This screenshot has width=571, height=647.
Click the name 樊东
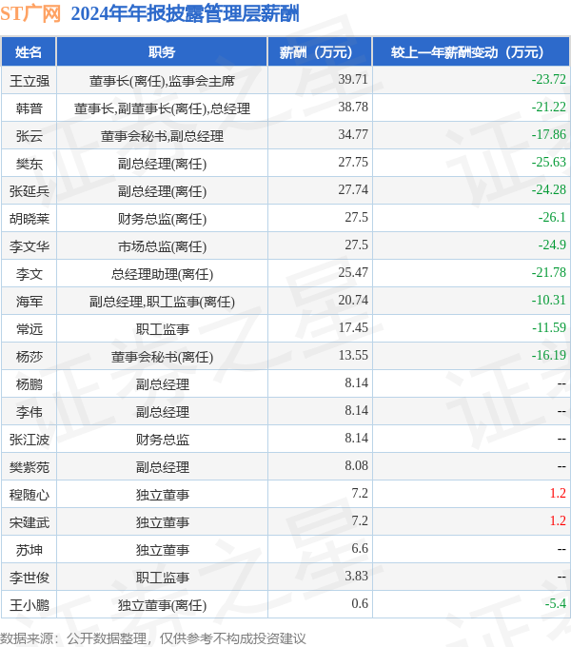pos(30,164)
